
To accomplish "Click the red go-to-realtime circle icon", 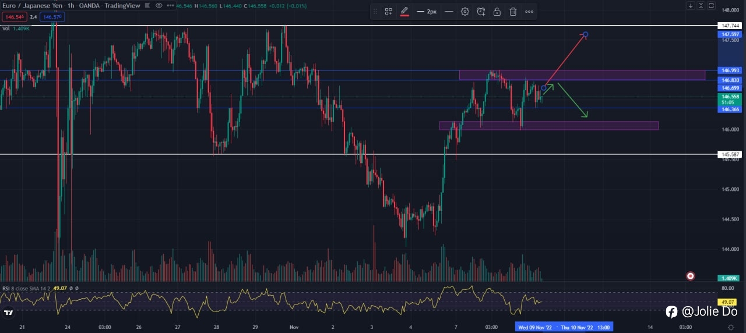I will click(x=691, y=276).
